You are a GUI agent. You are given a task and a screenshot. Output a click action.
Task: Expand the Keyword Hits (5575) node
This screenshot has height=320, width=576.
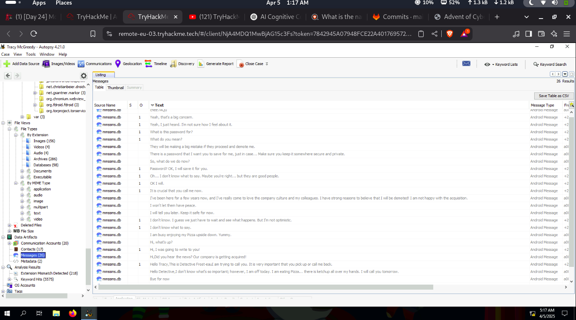pyautogui.click(x=9, y=279)
